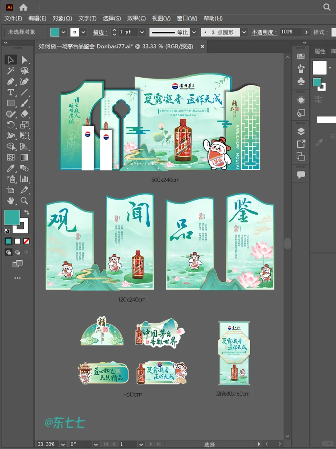Click the large teal fill swatch in toolbar

(x=12, y=217)
